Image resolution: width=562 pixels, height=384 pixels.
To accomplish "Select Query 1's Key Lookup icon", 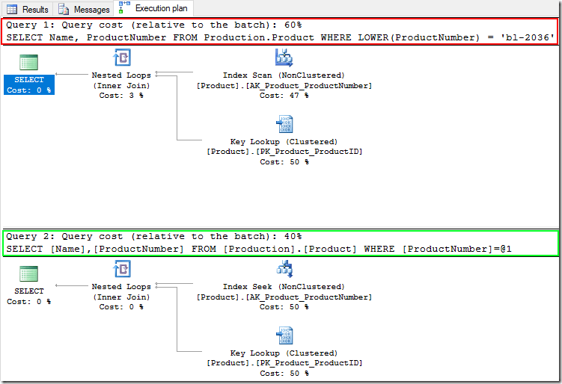I will pyautogui.click(x=284, y=124).
